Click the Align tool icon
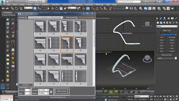The width and height of the screenshot is (179, 101). point(136,8)
